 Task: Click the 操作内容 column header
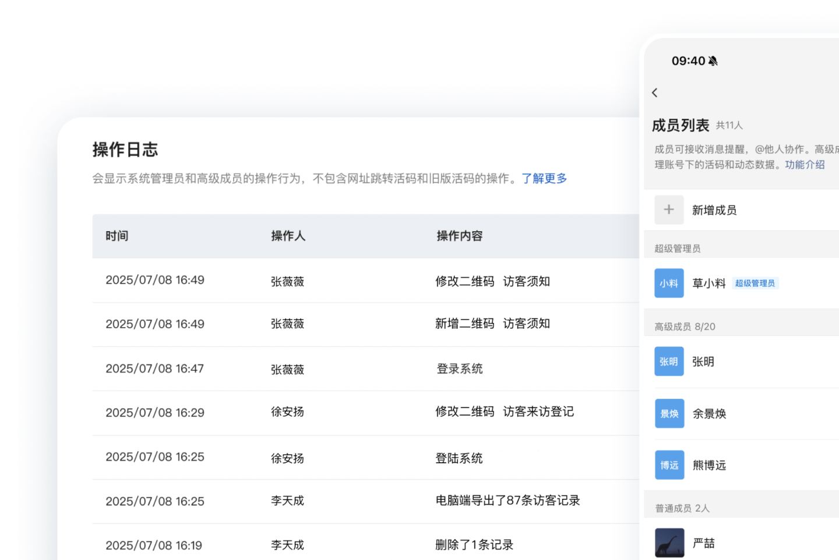click(460, 236)
